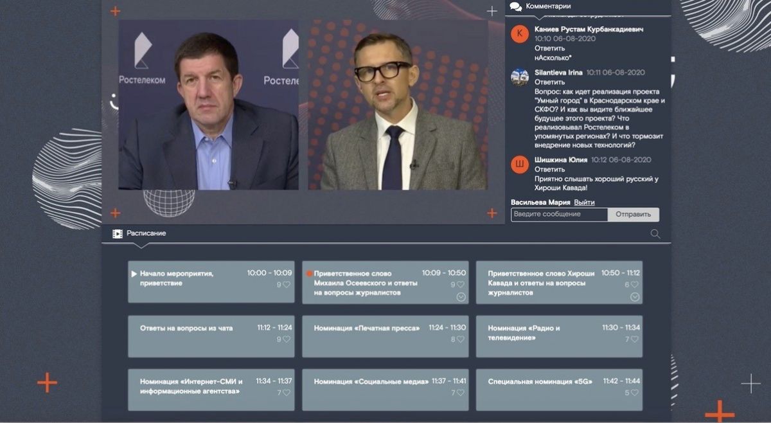Viewport: 771px width, 423px height.
Task: Select the left speaker video feed
Action: [x=208, y=104]
